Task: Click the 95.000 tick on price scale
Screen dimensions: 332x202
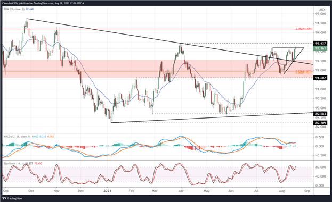Action: [321, 14]
